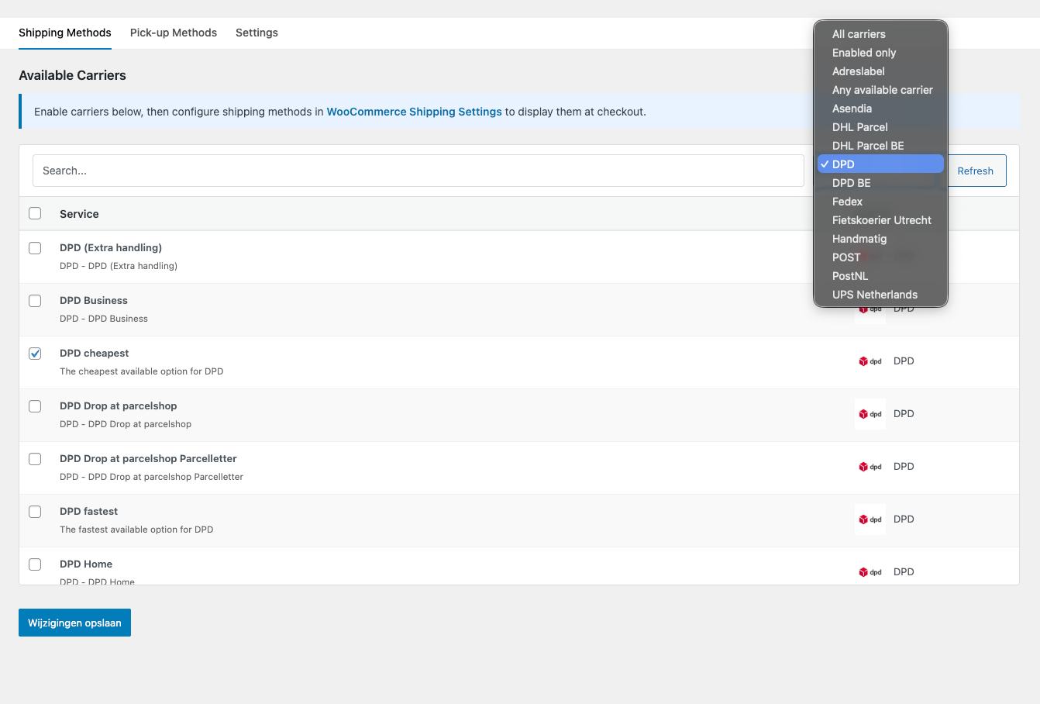Click the DPD Home service title
Viewport: 1040px width, 704px height.
pos(86,564)
